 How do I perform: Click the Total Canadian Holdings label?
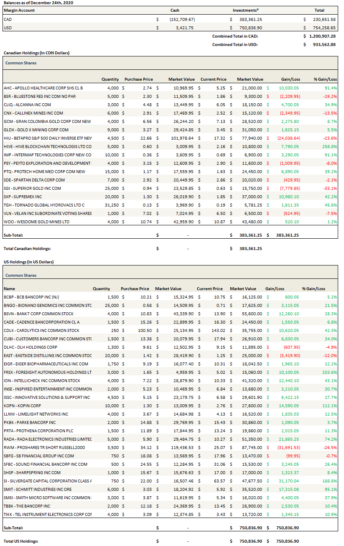(x=27, y=248)
